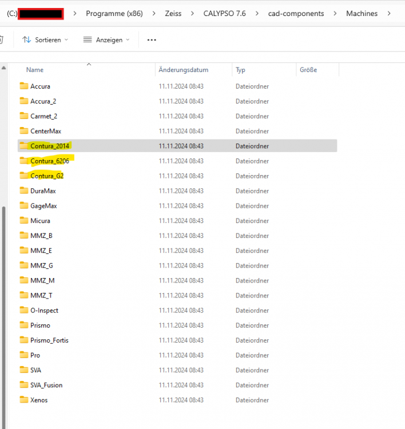Image resolution: width=405 pixels, height=429 pixels.
Task: Select the Accura_2 folder icon
Action: coord(24,101)
